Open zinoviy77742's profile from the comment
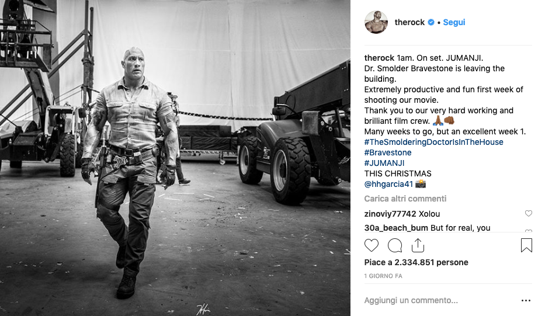Screen dimensions: 545x316 tap(390, 214)
